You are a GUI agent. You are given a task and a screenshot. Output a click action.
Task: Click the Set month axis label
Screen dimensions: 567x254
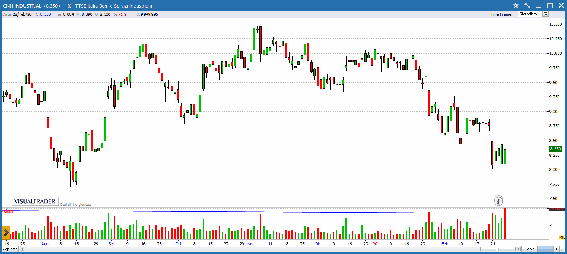pos(111,244)
